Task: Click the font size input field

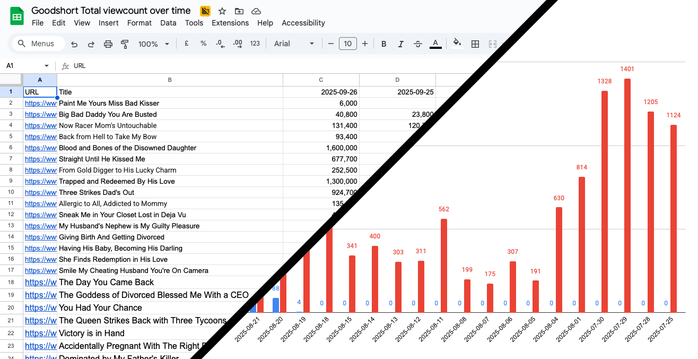Action: tap(348, 44)
